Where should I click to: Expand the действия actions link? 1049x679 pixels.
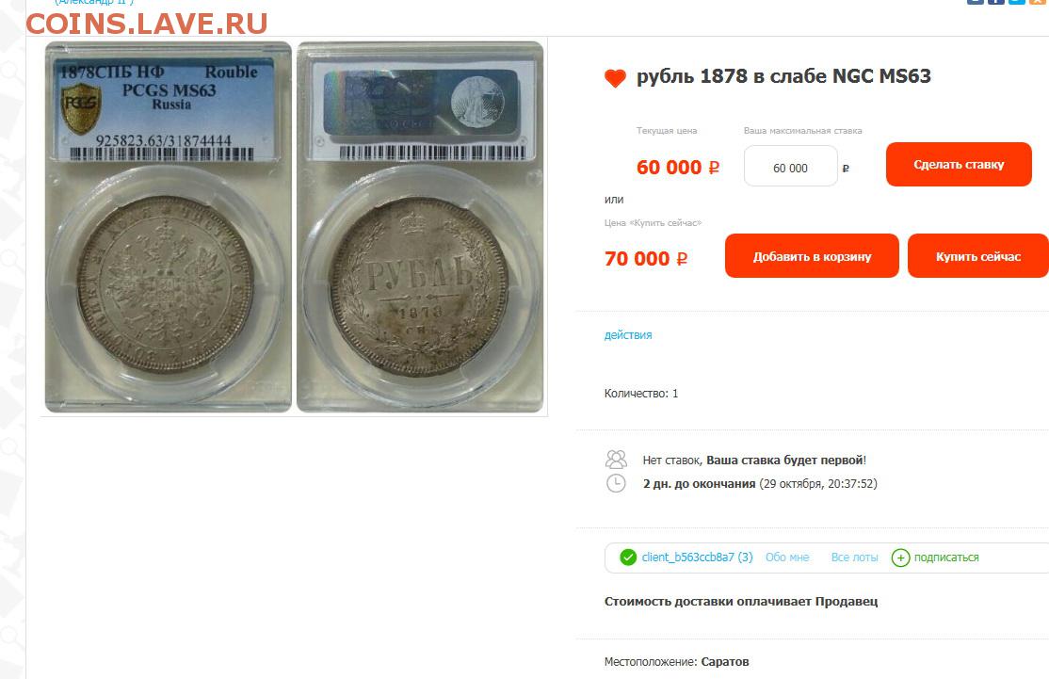coord(627,335)
